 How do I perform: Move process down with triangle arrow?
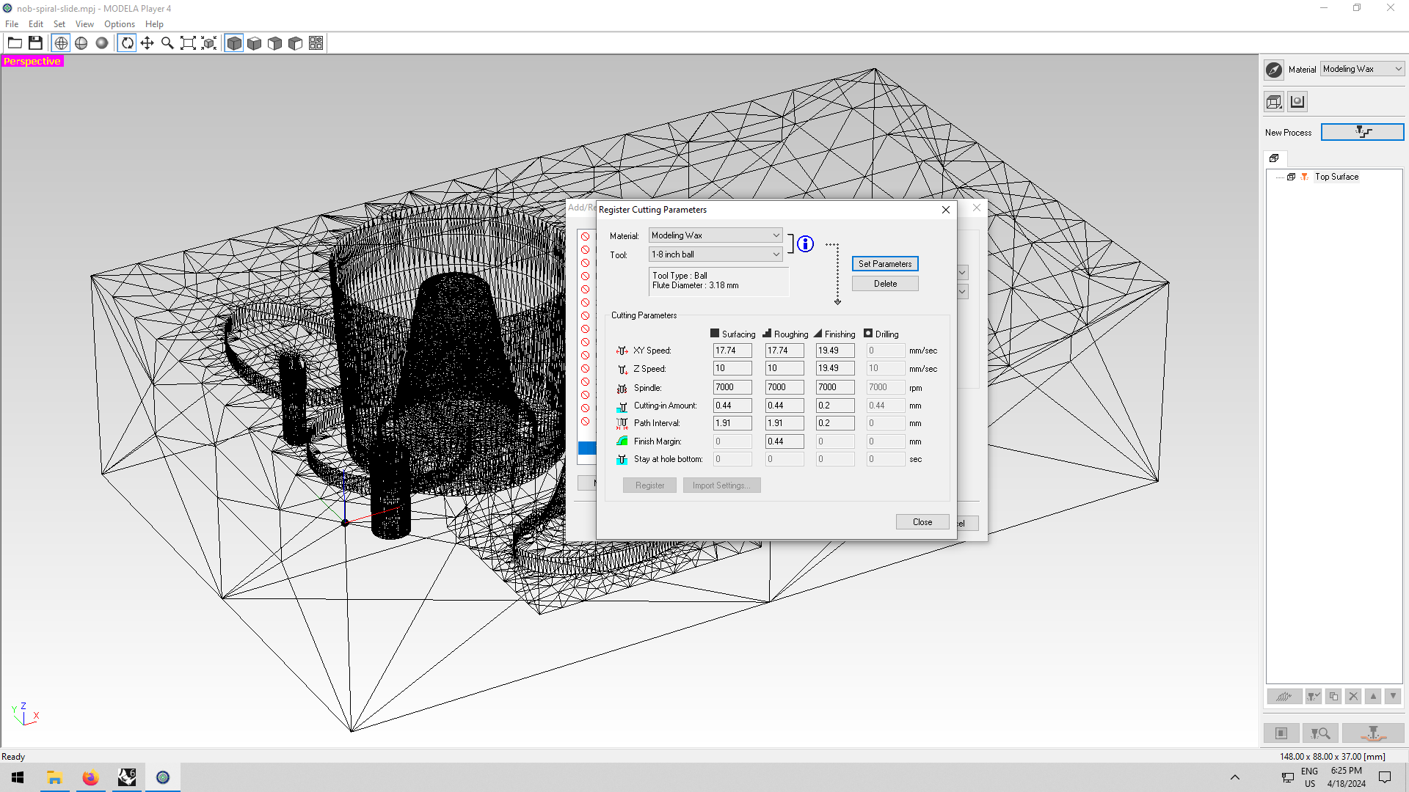pyautogui.click(x=1394, y=697)
